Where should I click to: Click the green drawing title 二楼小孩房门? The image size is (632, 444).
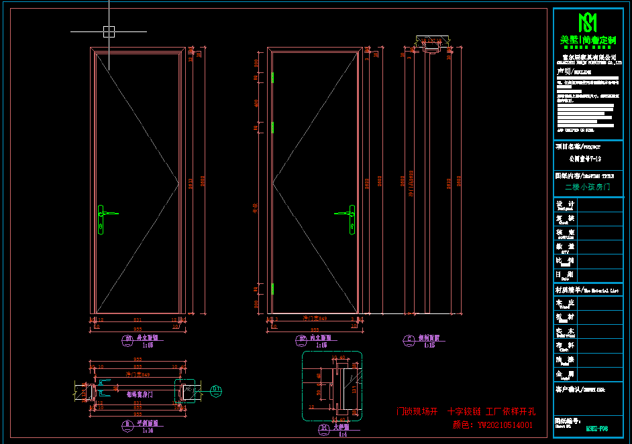(588, 188)
